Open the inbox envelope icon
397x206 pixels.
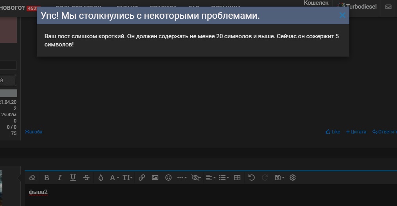[388, 7]
